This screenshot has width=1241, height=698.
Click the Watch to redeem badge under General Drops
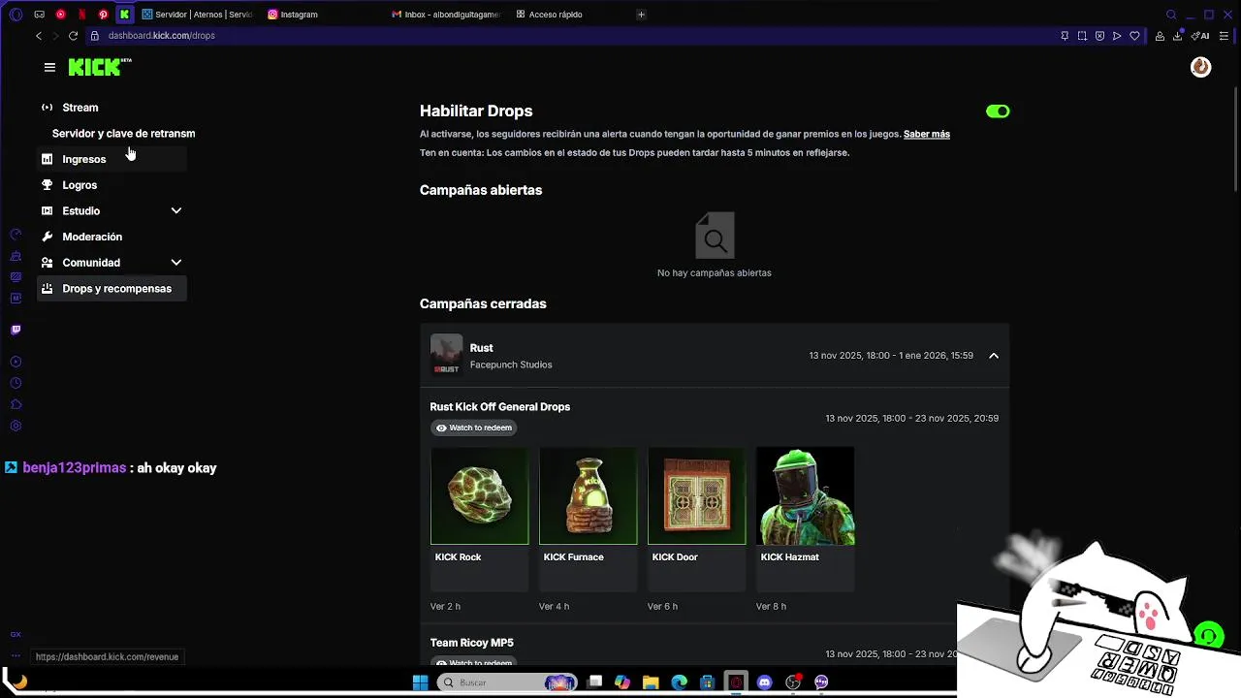[474, 428]
